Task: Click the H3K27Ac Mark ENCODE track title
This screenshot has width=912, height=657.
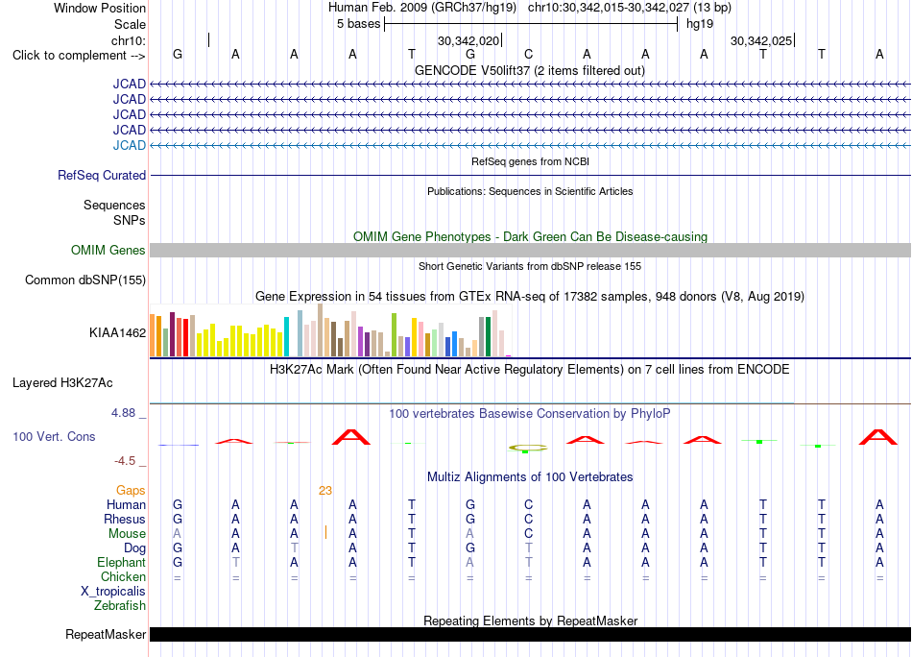Action: (530, 370)
